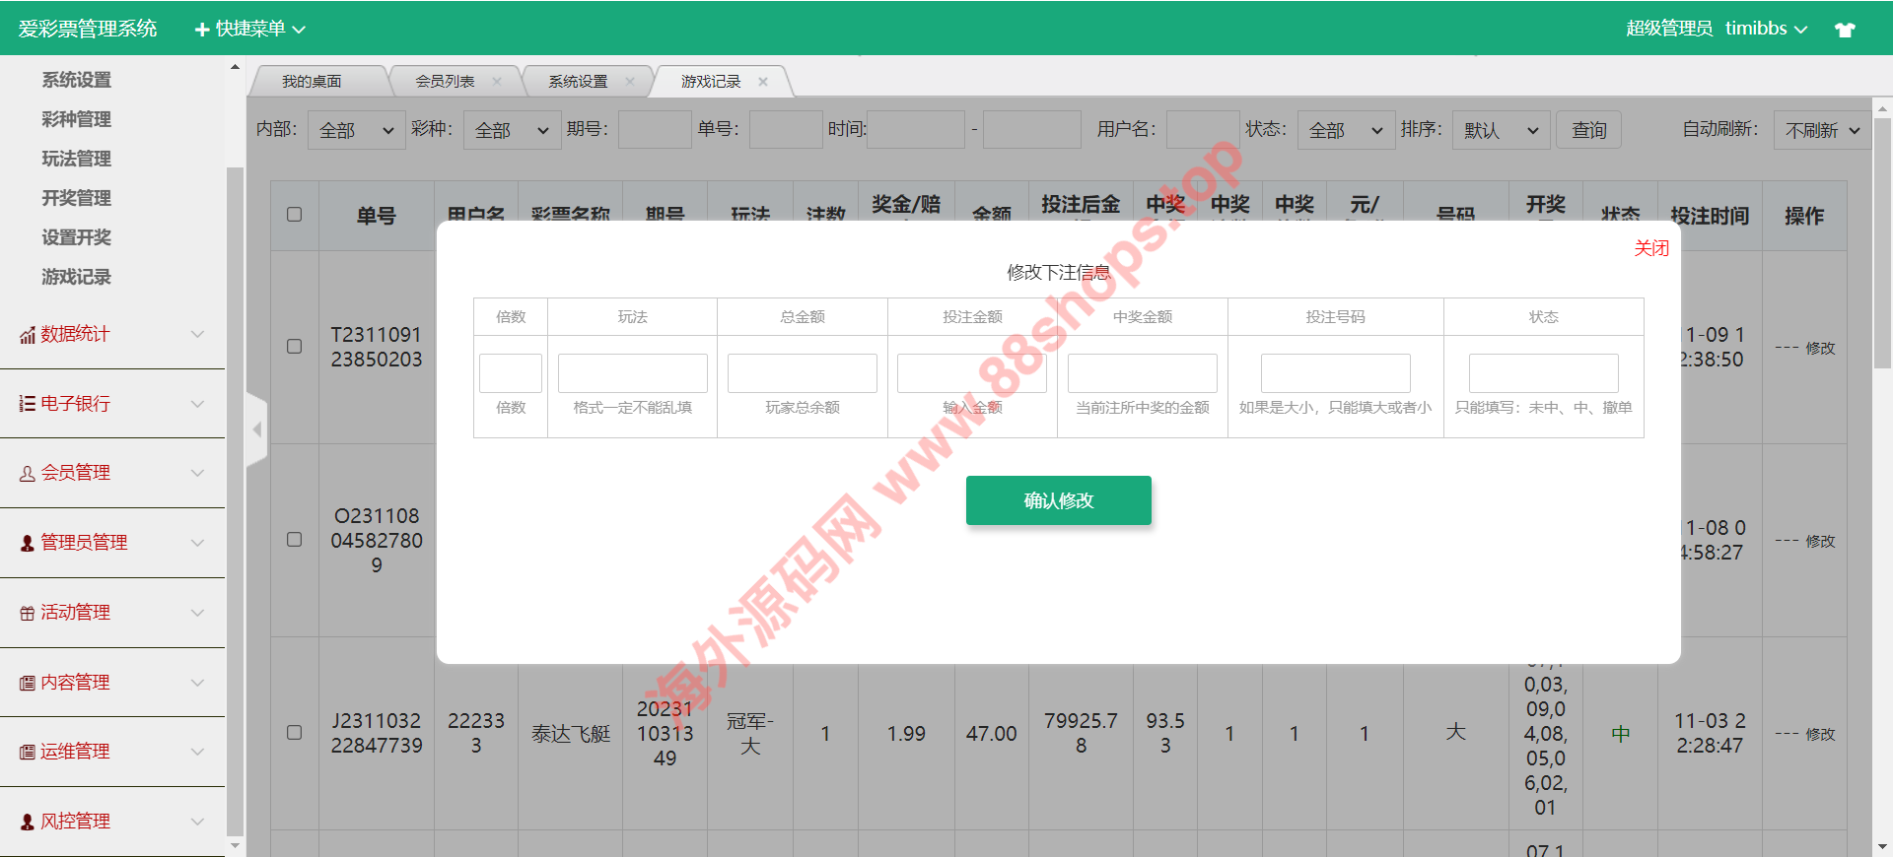Screen dimensions: 1893x857
Task: Open the 彩种 dropdown filter
Action: 512,130
